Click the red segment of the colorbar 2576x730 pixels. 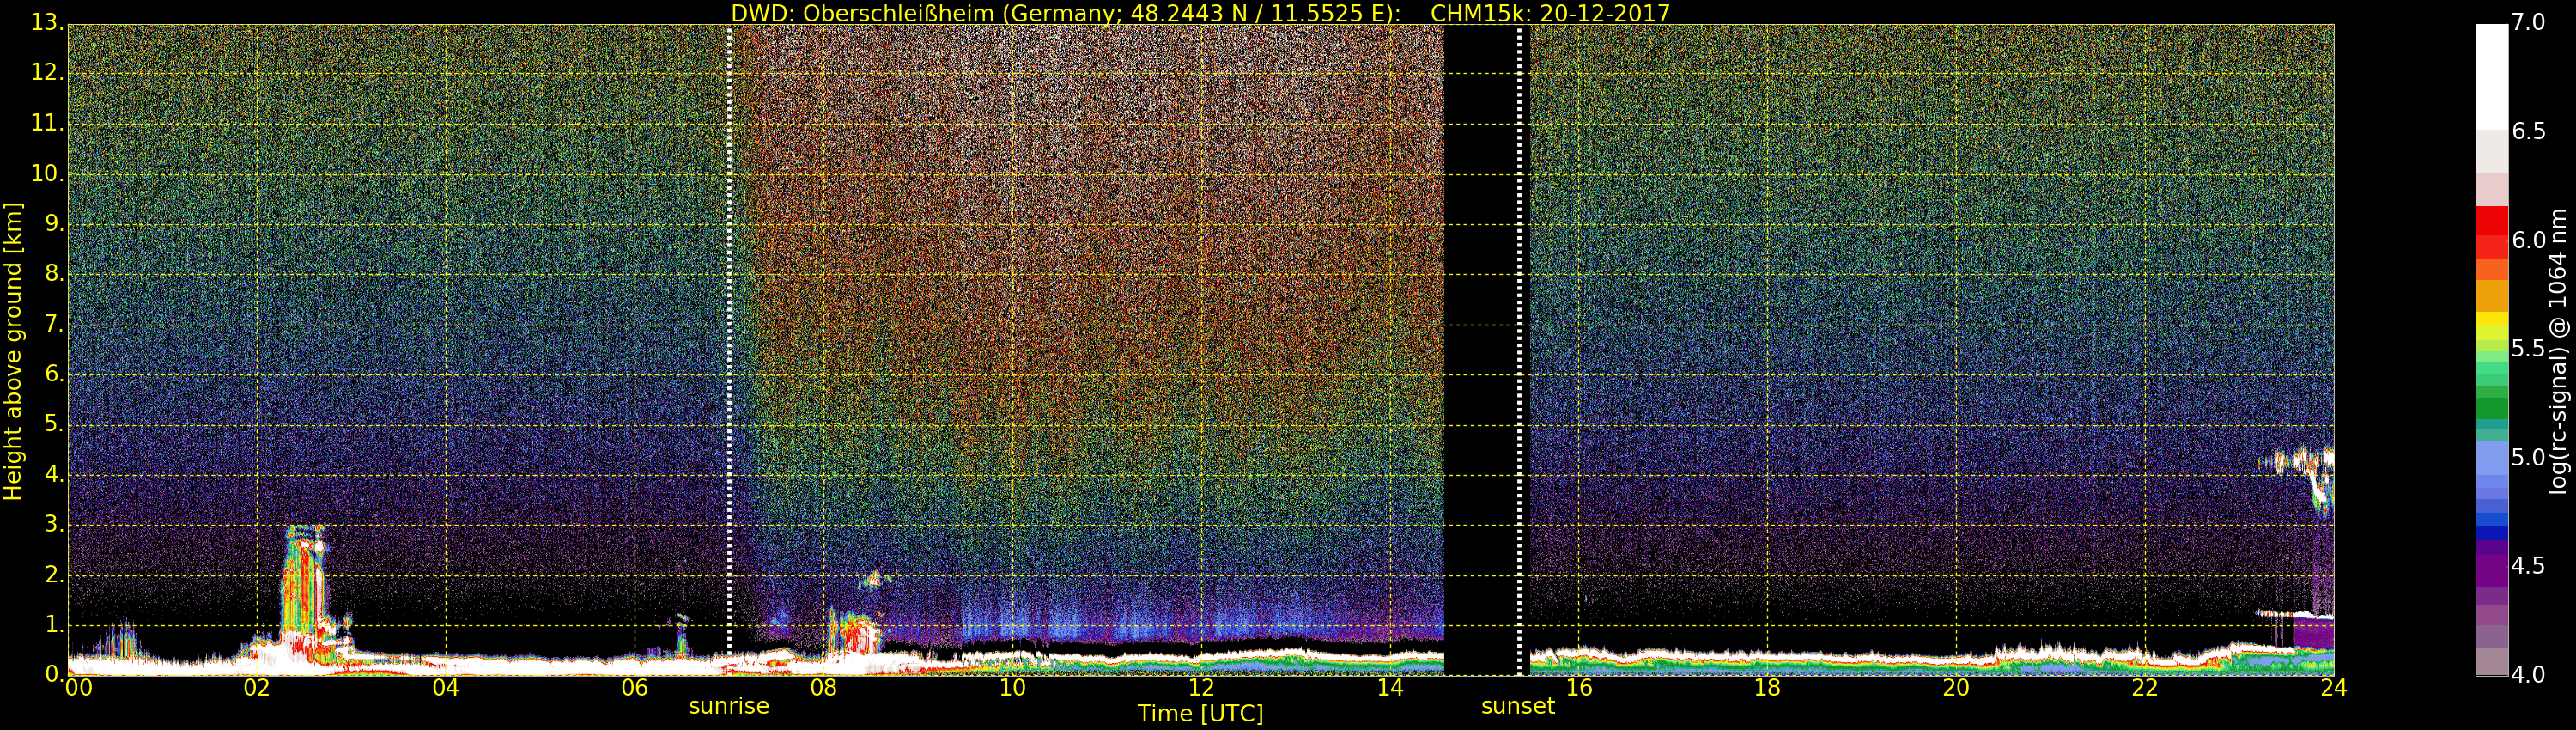click(2491, 230)
